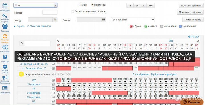The width and height of the screenshot is (205, 105).
Task: Jump to Сегодня in calendar
Action: click(194, 37)
